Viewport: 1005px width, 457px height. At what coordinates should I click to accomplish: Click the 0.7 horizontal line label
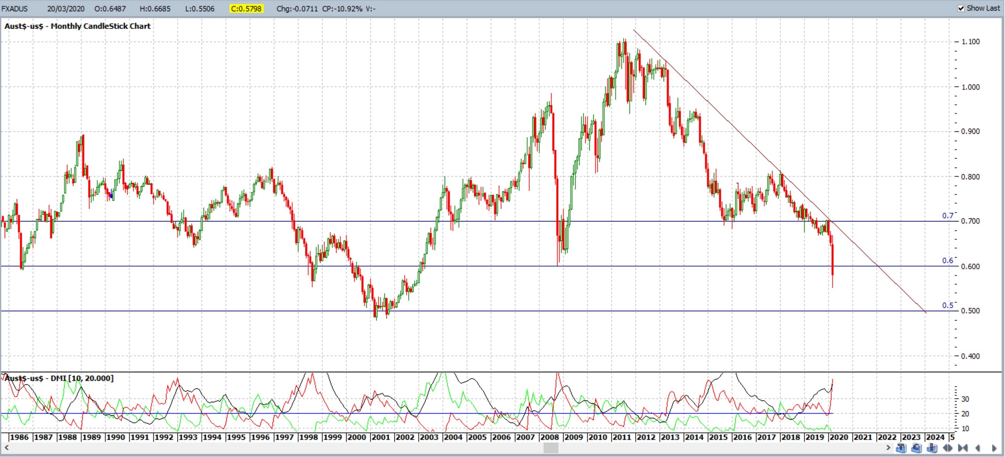[948, 216]
